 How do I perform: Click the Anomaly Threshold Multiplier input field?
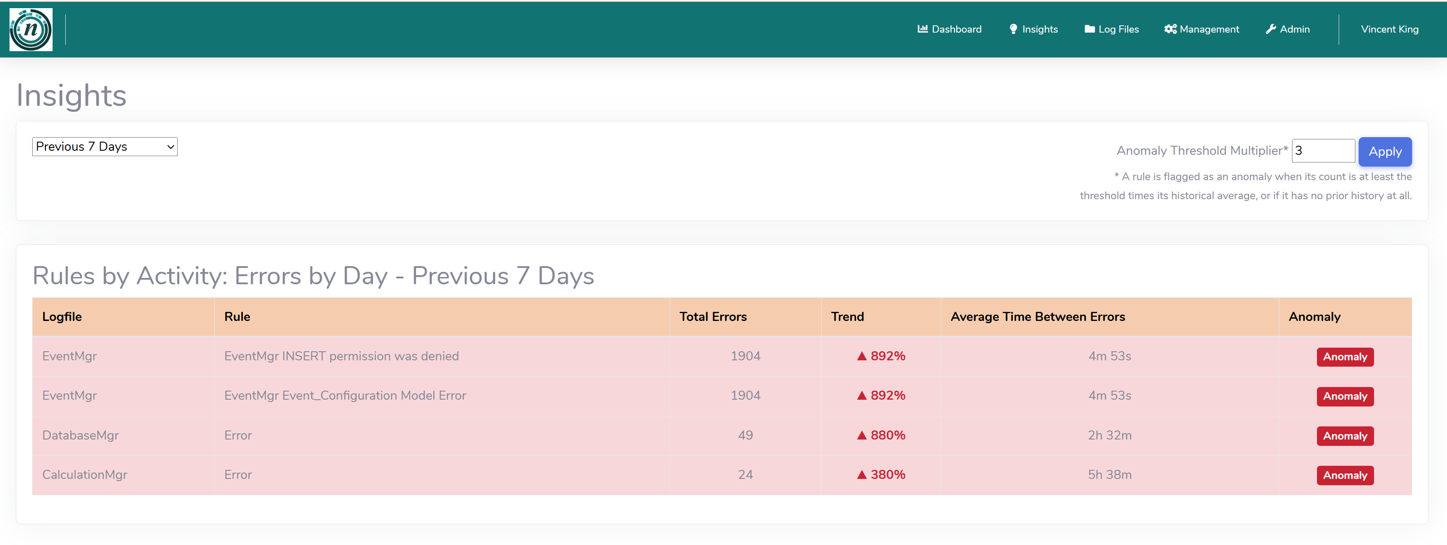click(1323, 151)
